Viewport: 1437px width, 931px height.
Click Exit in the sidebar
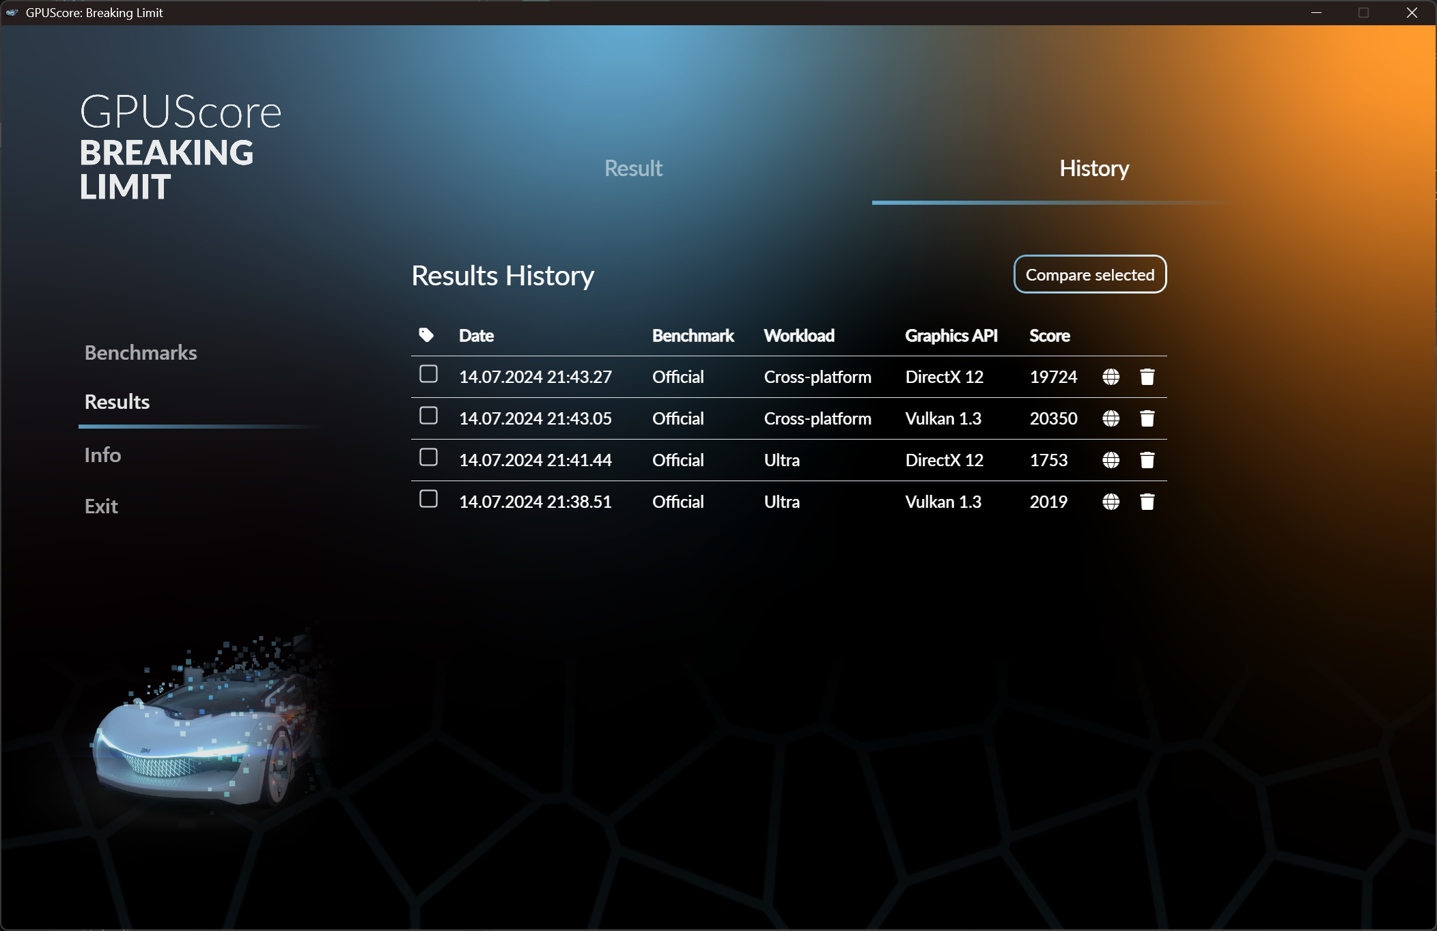click(101, 506)
